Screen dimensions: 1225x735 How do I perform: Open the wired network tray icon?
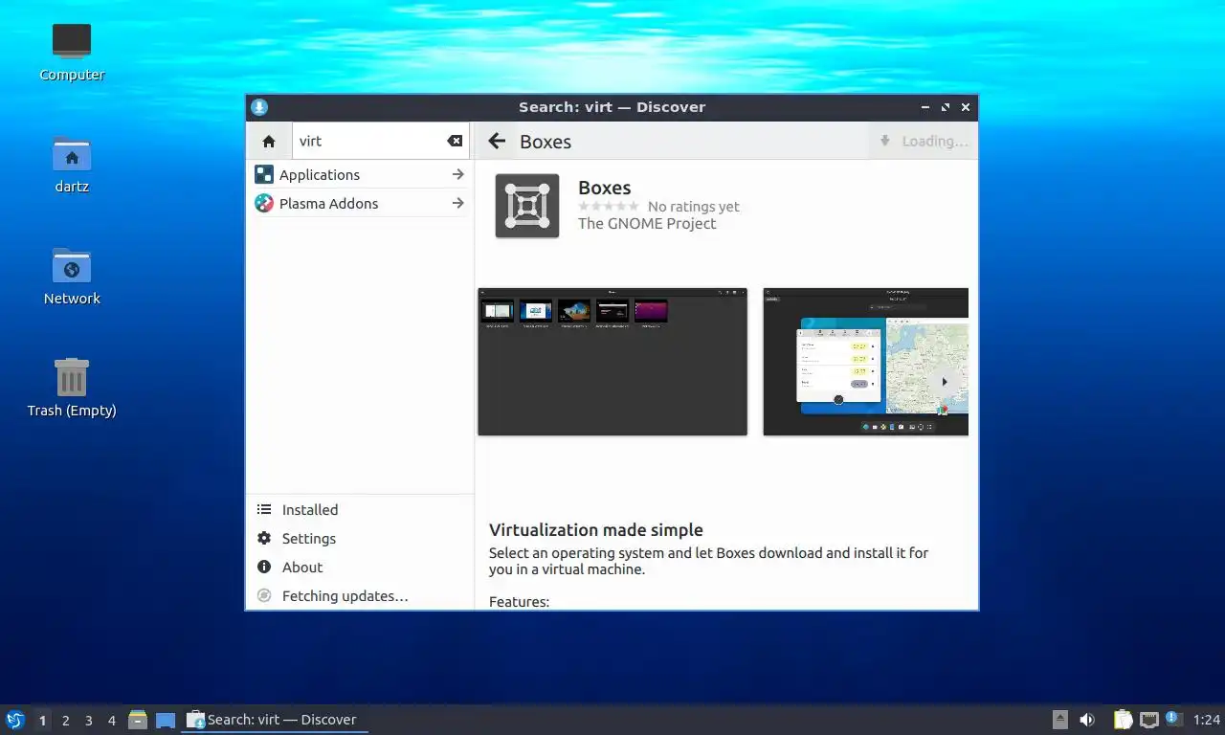click(x=1148, y=720)
